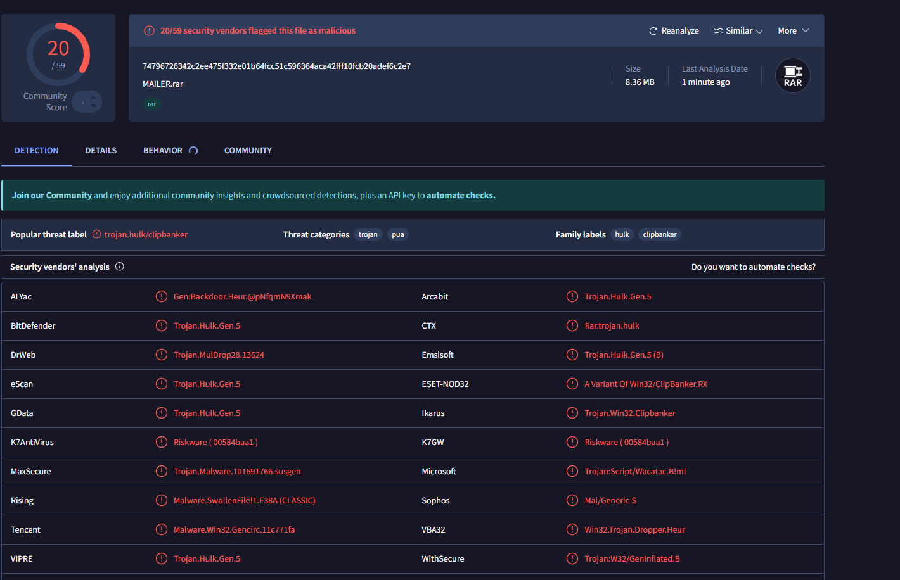The height and width of the screenshot is (580, 900).
Task: Click the '1 minute ago' analysis date
Action: click(x=706, y=82)
